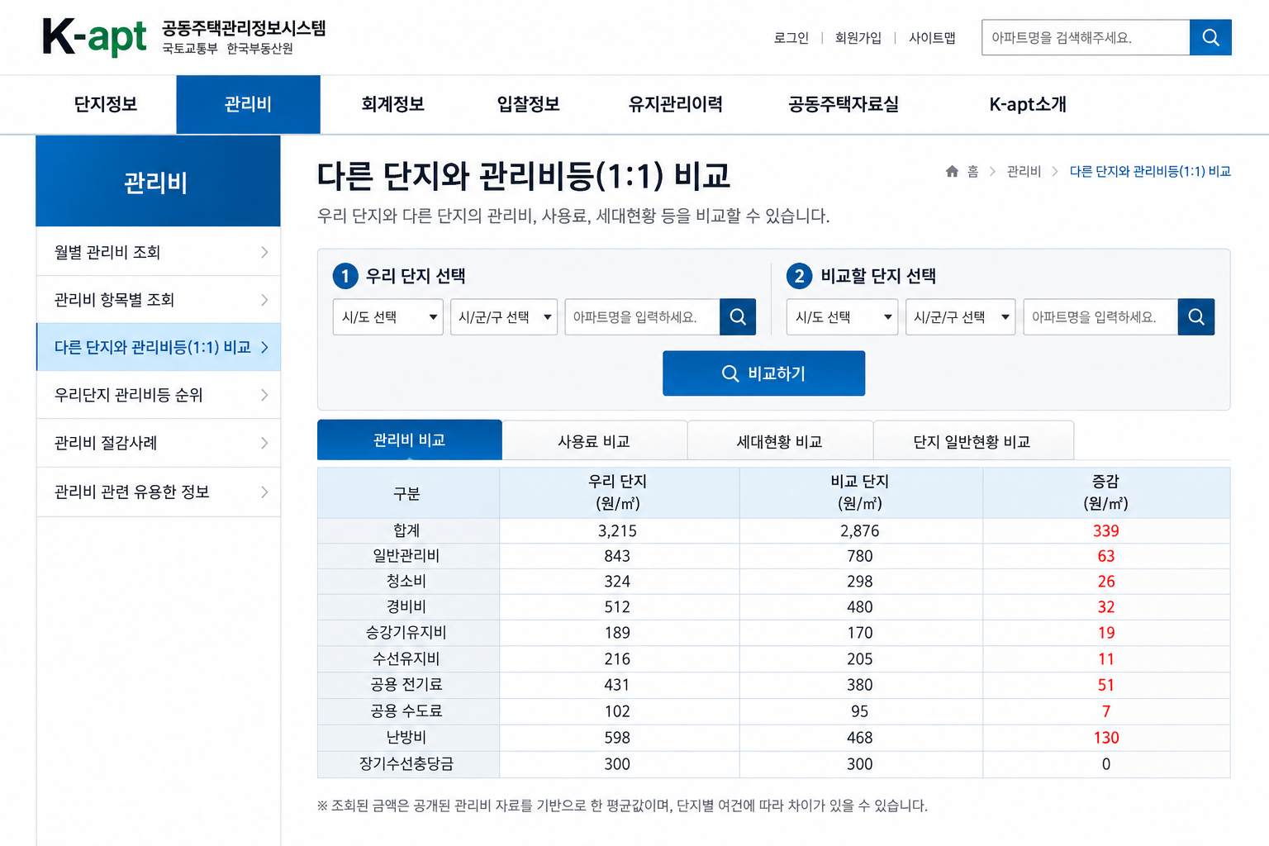
Task: Click the 비교하기 button
Action: click(764, 373)
